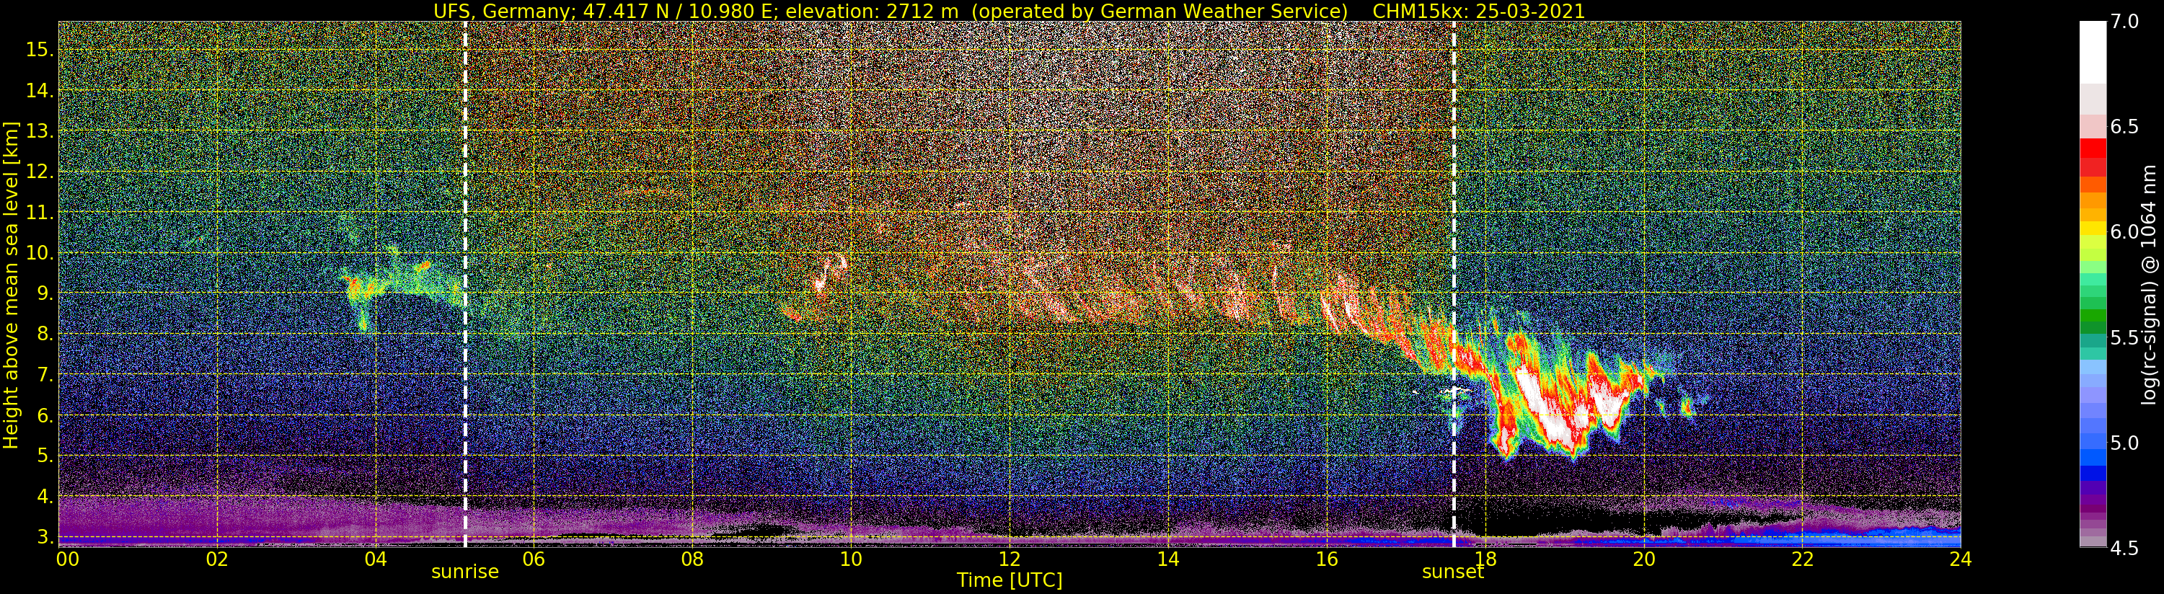
Task: Click the '11.' height axis tick
Action: click(40, 213)
